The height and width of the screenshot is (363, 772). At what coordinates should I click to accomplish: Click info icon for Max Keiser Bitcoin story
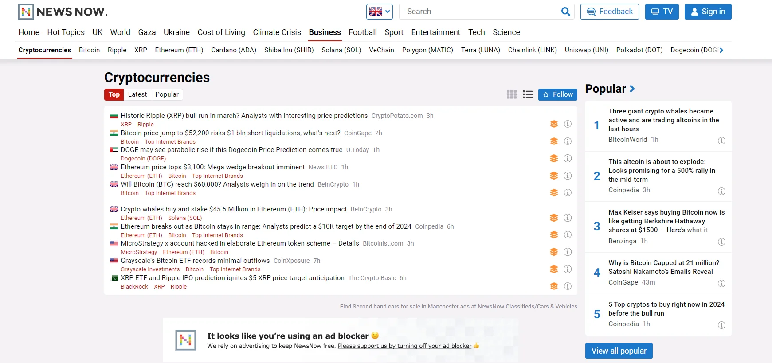coord(721,242)
